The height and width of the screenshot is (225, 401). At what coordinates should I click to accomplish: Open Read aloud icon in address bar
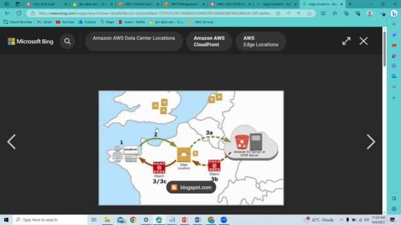[x=288, y=13]
